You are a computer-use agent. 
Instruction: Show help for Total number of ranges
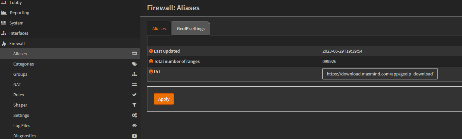(x=151, y=61)
